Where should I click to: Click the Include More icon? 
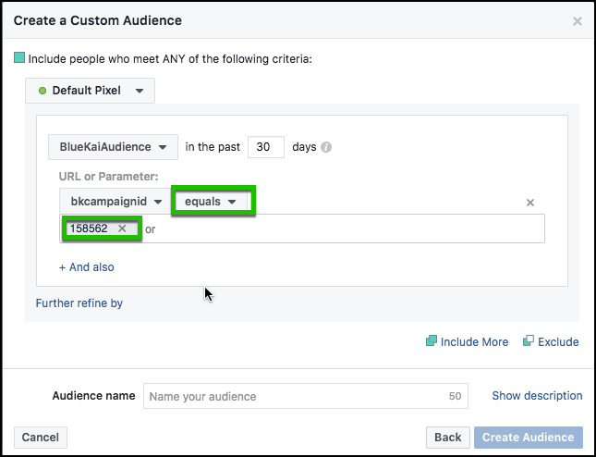(431, 341)
